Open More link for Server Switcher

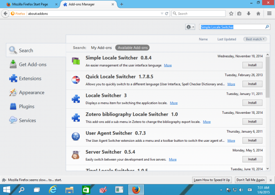click(x=173, y=159)
